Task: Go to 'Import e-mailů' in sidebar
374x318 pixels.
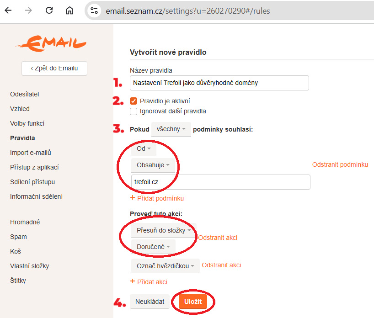Action: point(31,153)
